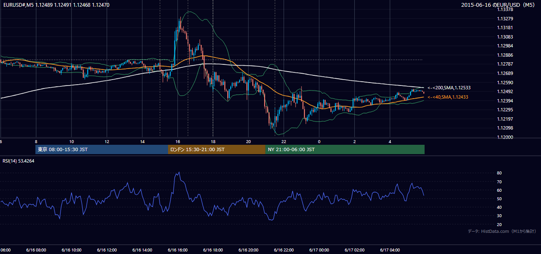Click hour label 12 on price chart axis
541x254 pixels.
tap(107, 141)
